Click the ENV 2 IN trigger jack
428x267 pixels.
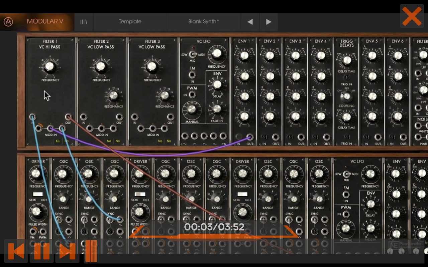coord(264,137)
